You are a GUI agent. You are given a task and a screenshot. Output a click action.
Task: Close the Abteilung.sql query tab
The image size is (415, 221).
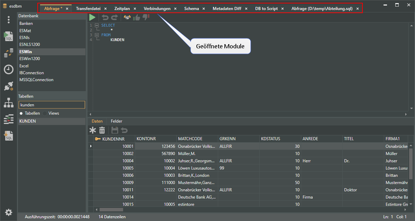pyautogui.click(x=358, y=9)
